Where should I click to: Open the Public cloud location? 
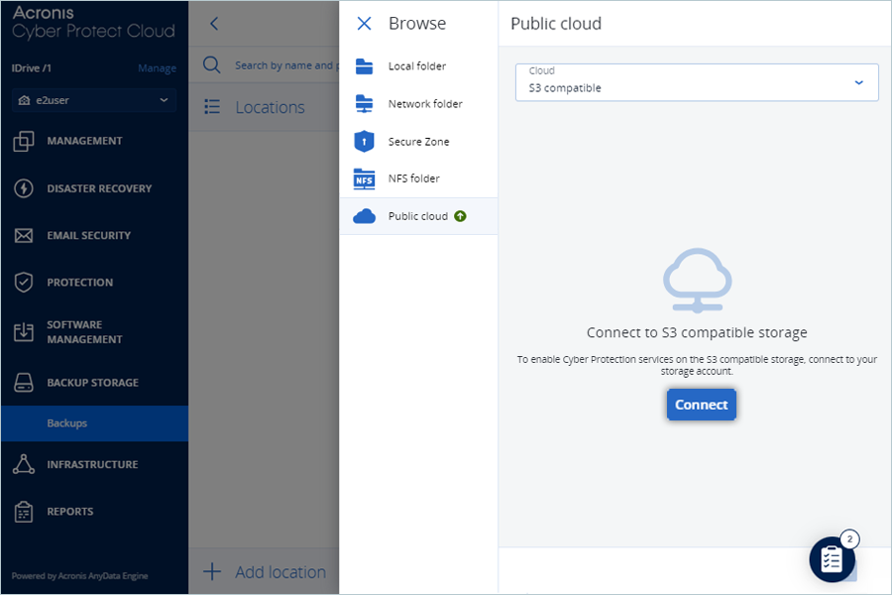click(x=418, y=216)
